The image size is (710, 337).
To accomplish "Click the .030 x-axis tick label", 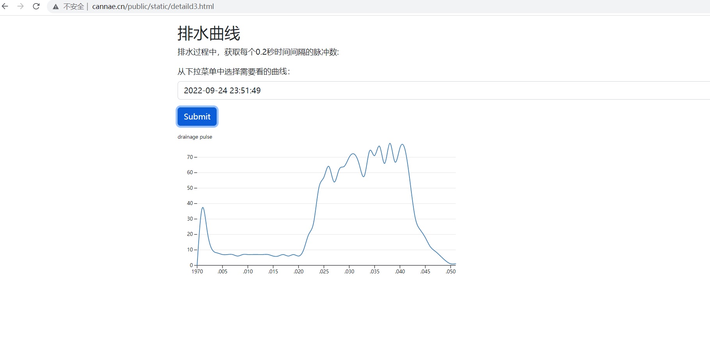I will (x=349, y=271).
